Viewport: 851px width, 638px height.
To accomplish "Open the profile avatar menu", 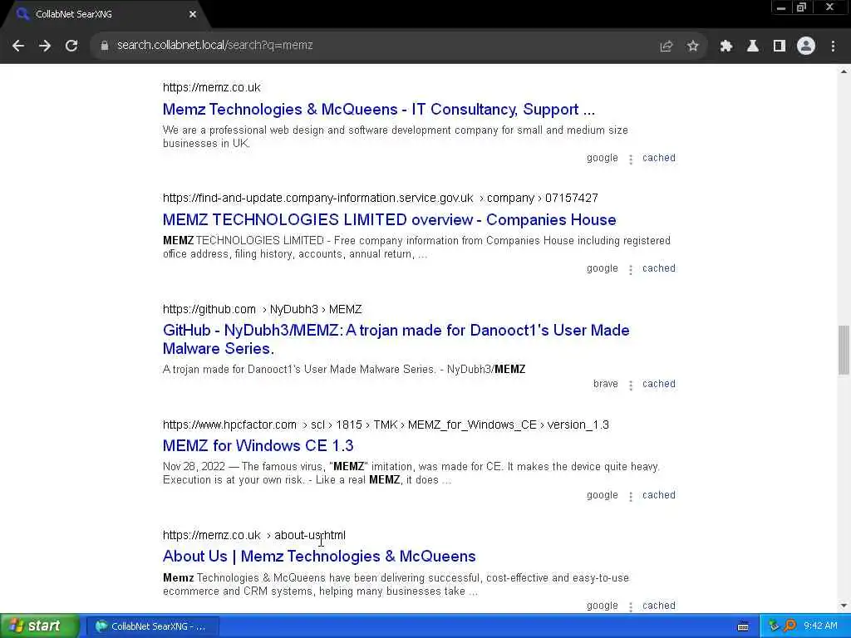I will 806,47.
